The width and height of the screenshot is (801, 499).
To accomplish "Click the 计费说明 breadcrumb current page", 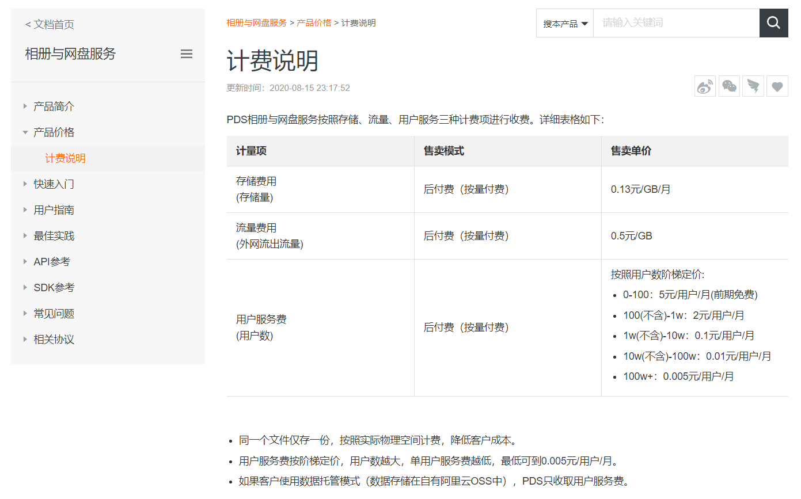I will (x=359, y=23).
